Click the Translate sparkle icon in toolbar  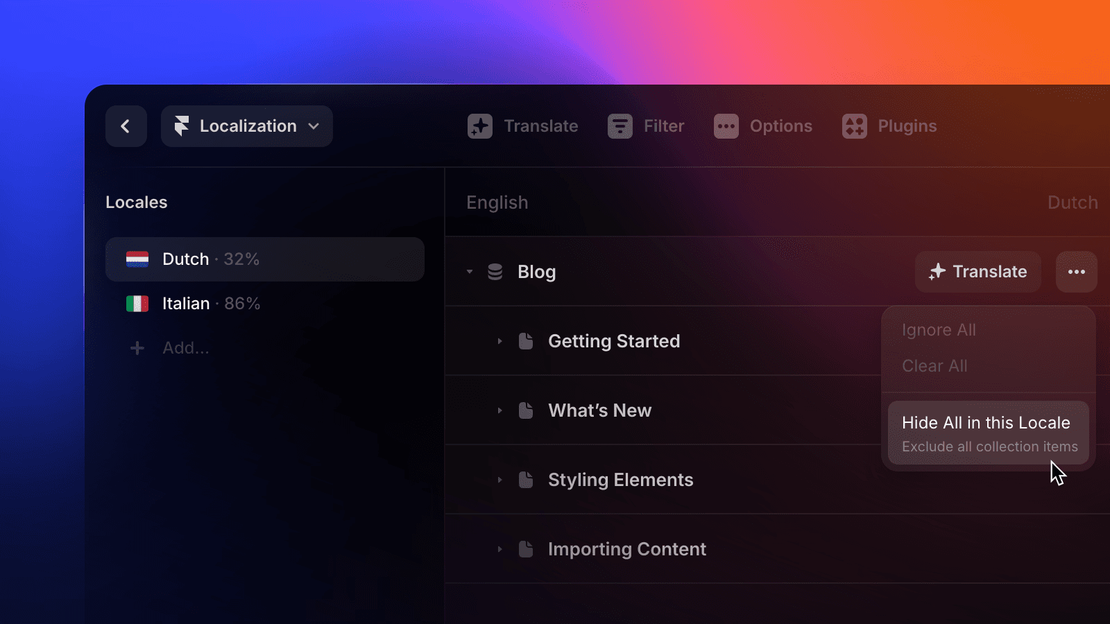[480, 126]
